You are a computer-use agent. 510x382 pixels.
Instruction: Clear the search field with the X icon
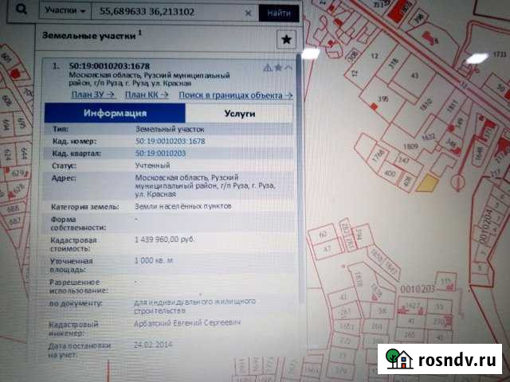click(x=249, y=13)
